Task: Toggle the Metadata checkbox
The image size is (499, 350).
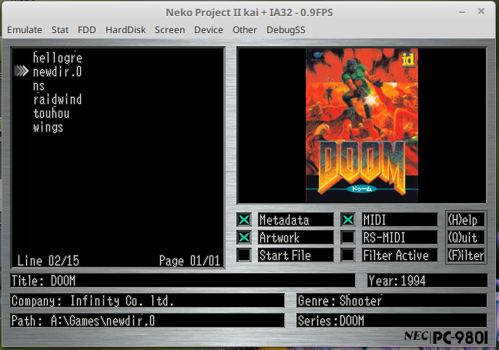Action: tap(244, 220)
